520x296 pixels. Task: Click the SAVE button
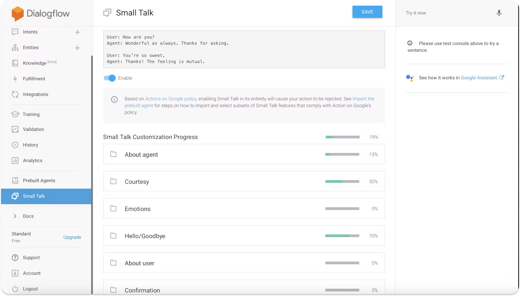[x=367, y=12]
